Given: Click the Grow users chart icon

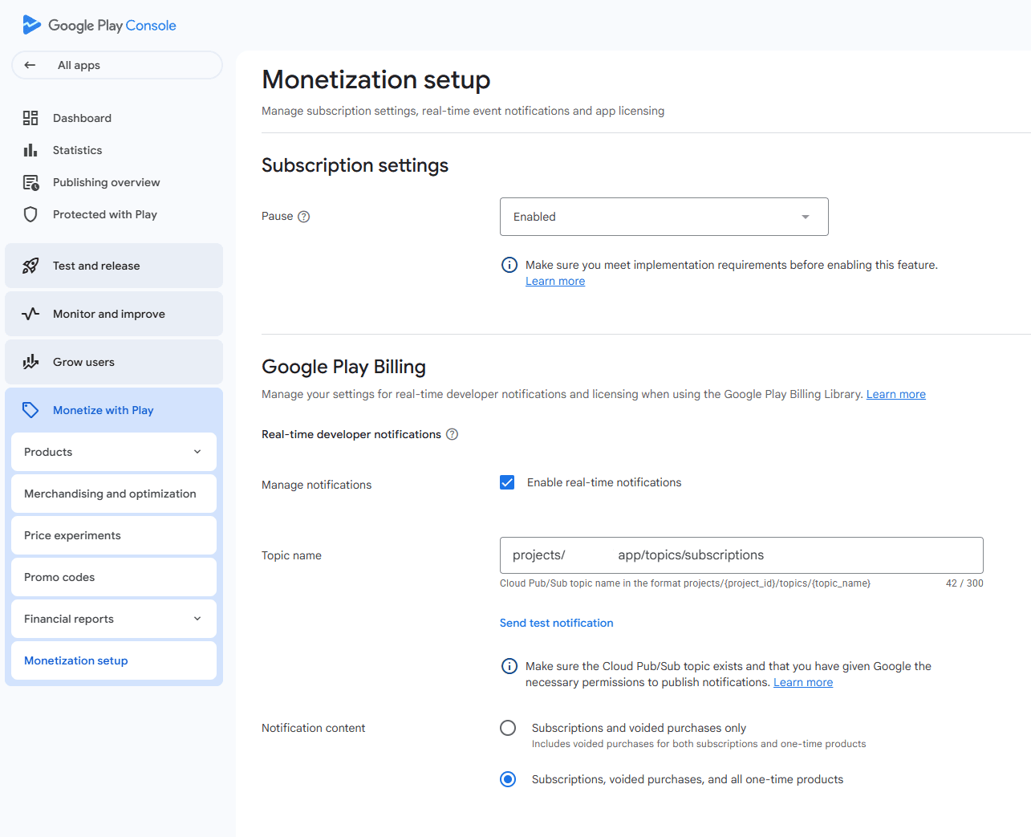Looking at the screenshot, I should point(30,362).
